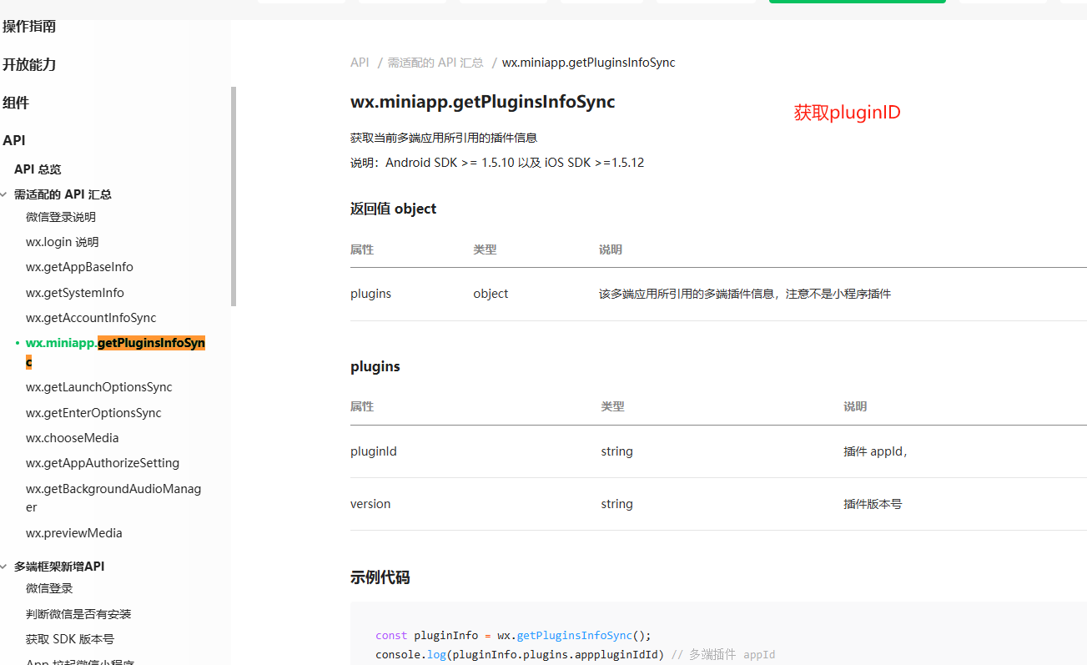Go to wx.getBackgroundAudioManager doc
1087x665 pixels.
tap(113, 497)
